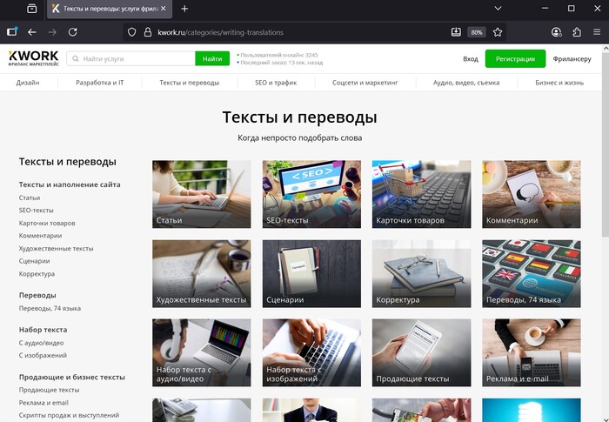The height and width of the screenshot is (422, 609).
Task: Open the SEO-тексты category thumbnail
Action: coord(311,194)
